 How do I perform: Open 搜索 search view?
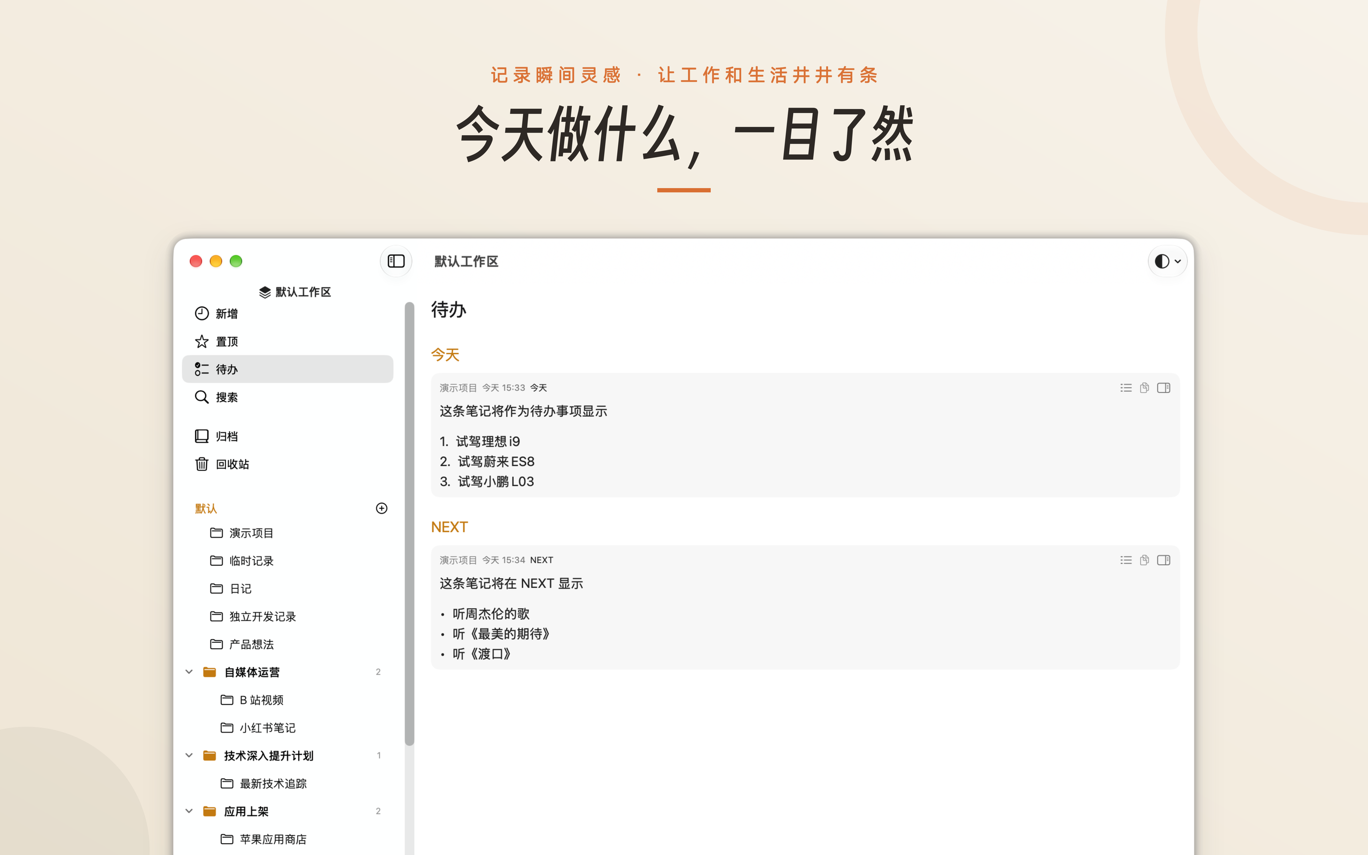[x=287, y=397]
